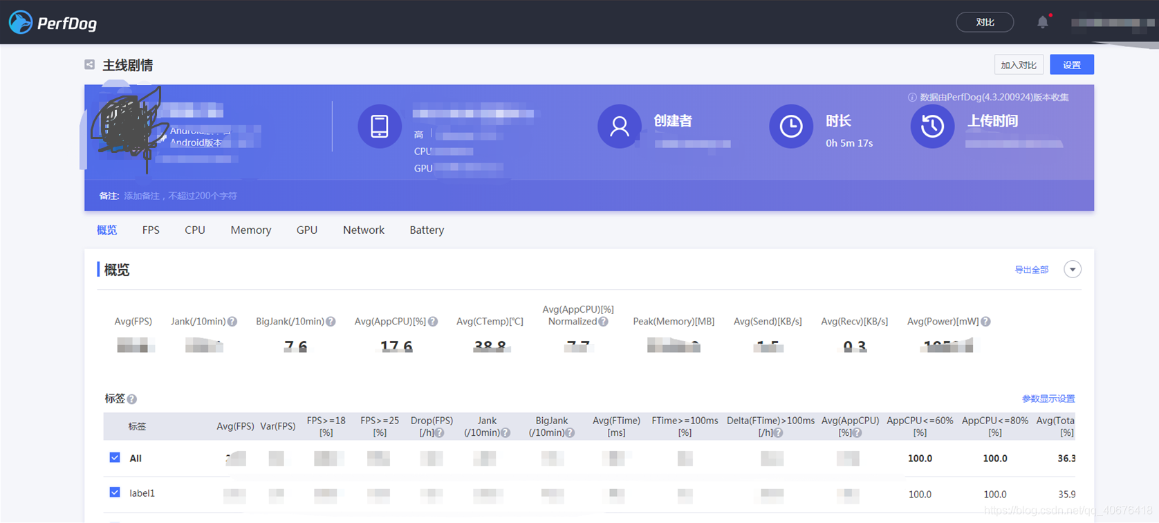
Task: Click the 加入对比 button
Action: coord(1019,65)
